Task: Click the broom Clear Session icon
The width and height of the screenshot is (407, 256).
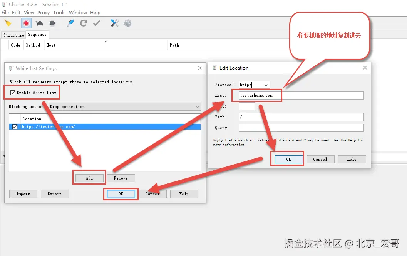Action: tap(8, 23)
